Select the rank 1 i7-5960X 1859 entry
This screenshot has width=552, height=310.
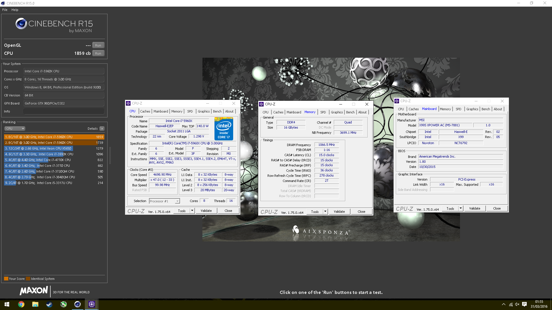point(54,137)
